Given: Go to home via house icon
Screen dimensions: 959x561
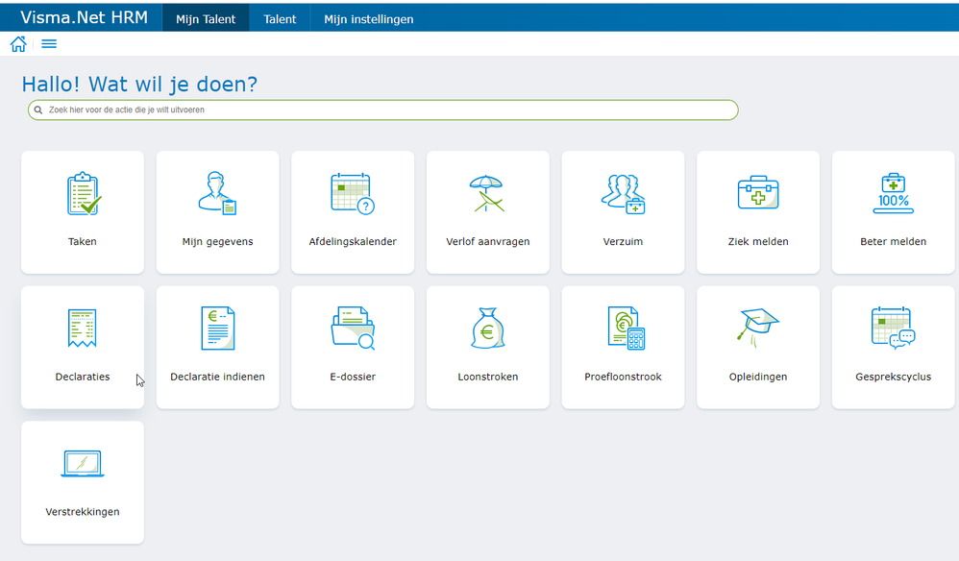Looking at the screenshot, I should pos(18,44).
